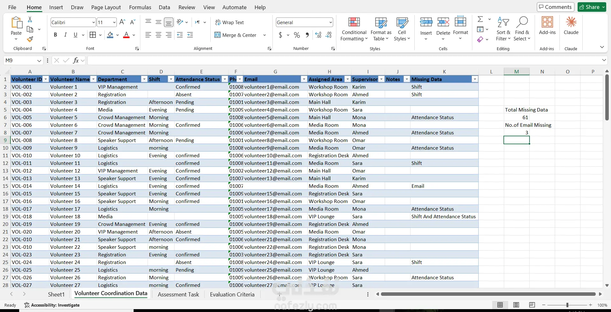Switch to the Assessment Task sheet
611x312 pixels.
click(x=178, y=295)
